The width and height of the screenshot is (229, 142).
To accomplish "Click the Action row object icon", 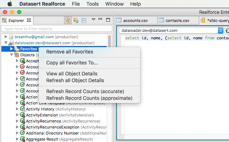I will [22, 97].
